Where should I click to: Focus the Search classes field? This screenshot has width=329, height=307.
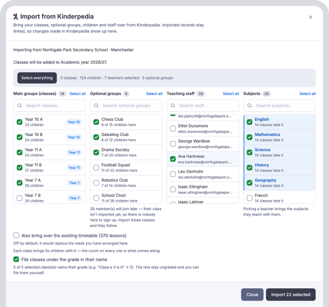(49, 106)
